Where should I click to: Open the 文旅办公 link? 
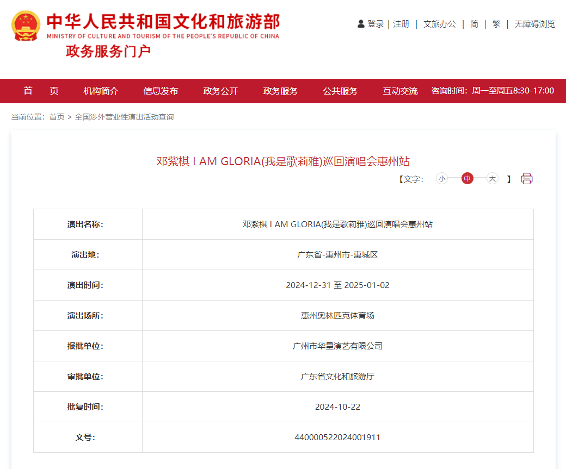[440, 24]
